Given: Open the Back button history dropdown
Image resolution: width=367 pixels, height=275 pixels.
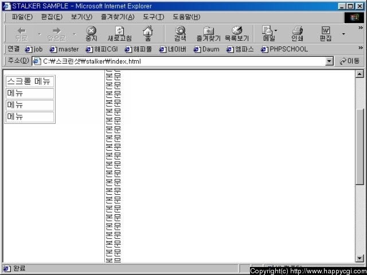Looking at the screenshot, I should (40, 34).
